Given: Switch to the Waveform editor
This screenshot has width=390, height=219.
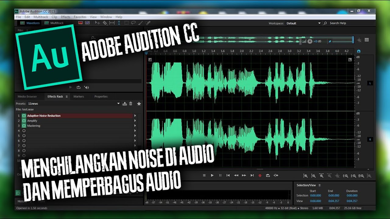Looking at the screenshot, I should point(30,23).
